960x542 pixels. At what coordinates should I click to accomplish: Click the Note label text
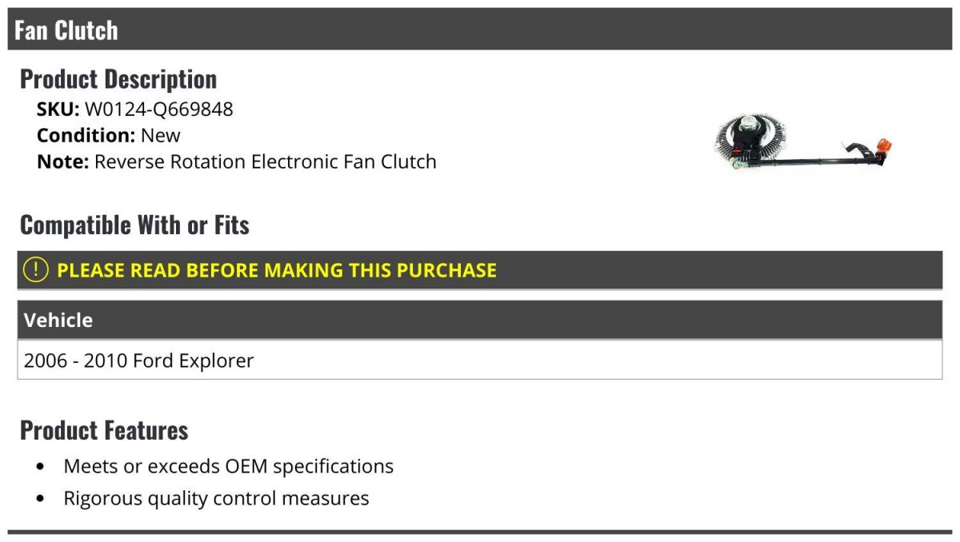62,161
